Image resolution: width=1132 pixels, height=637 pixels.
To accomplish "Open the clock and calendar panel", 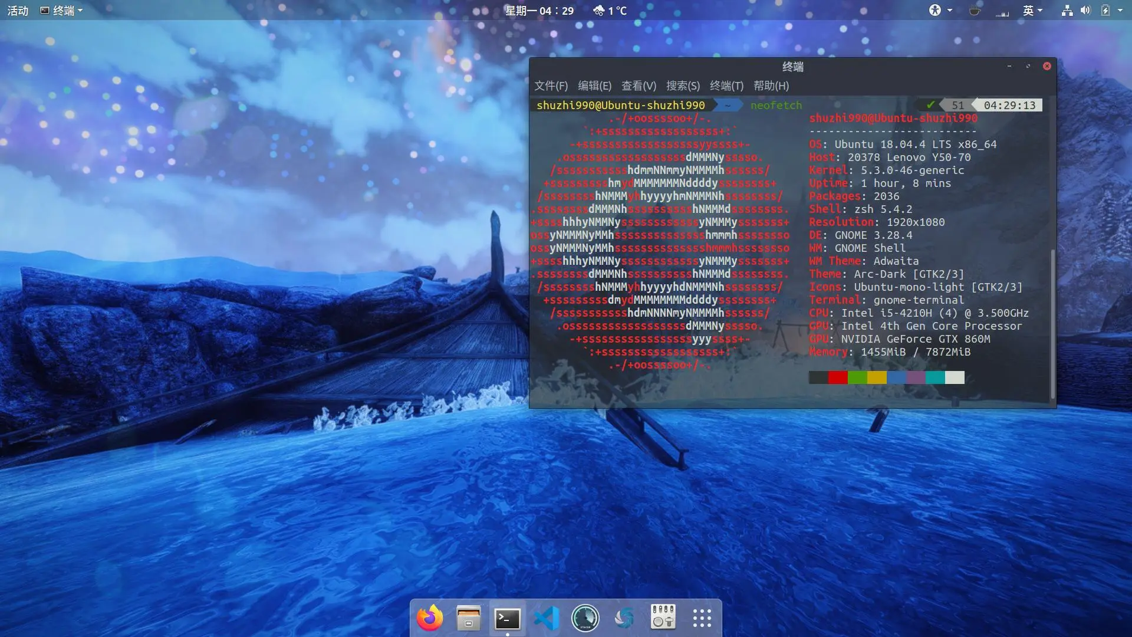I will click(539, 11).
